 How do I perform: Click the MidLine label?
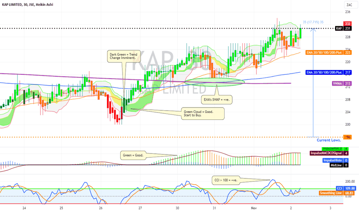tap(339, 165)
